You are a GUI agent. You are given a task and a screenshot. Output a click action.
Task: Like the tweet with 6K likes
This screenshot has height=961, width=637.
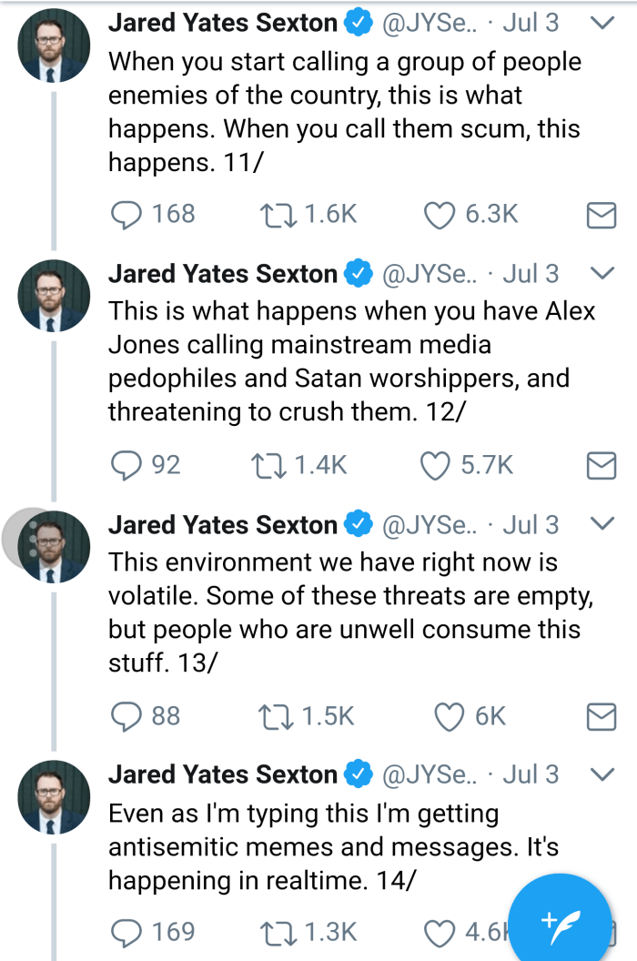point(450,716)
